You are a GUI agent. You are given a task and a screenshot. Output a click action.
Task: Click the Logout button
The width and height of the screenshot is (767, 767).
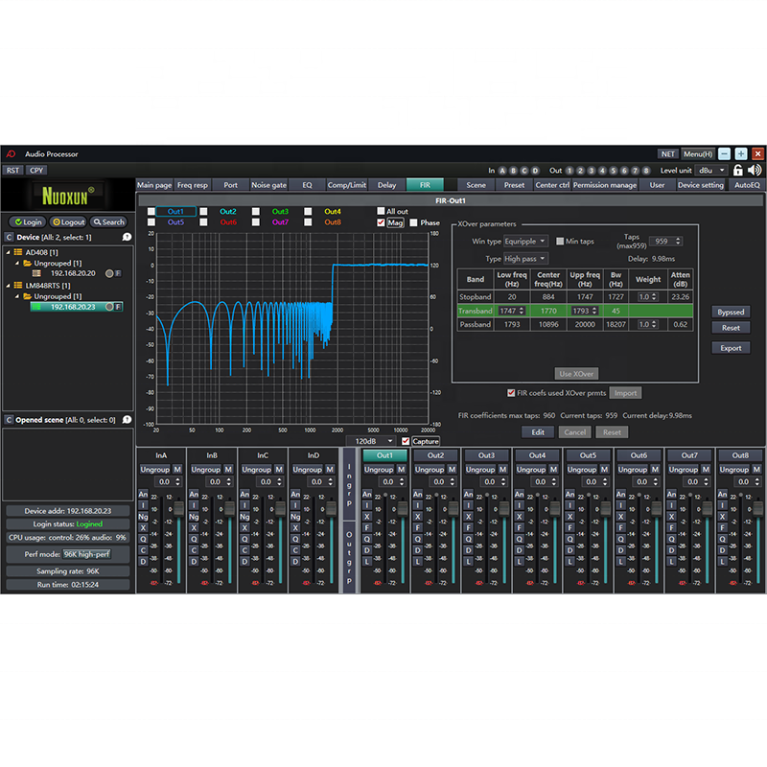click(68, 222)
